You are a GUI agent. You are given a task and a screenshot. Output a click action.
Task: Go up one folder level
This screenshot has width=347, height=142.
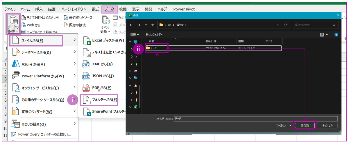tap(153, 25)
